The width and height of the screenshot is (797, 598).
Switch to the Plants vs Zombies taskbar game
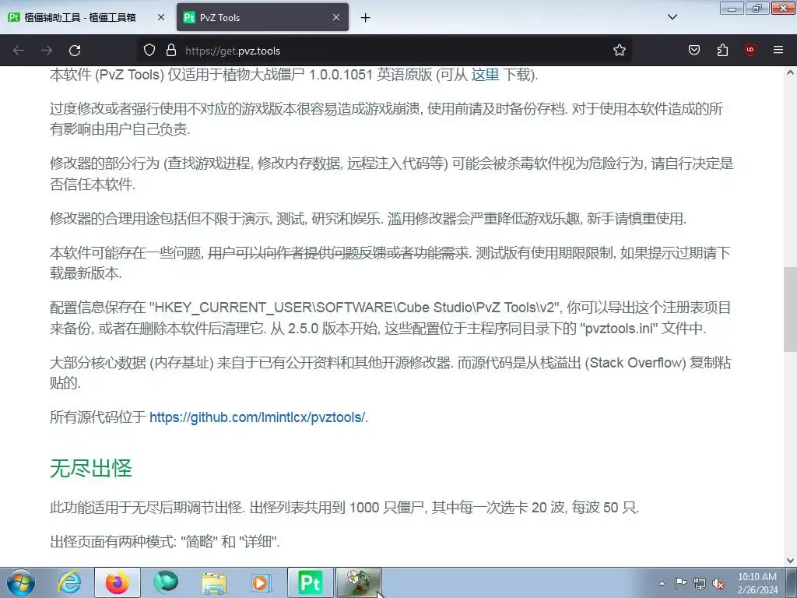pos(358,582)
